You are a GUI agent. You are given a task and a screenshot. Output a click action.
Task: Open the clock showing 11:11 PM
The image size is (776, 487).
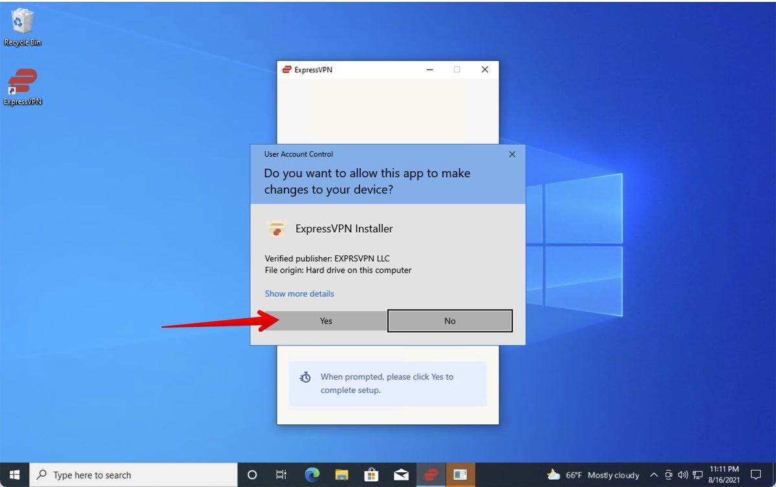723,475
